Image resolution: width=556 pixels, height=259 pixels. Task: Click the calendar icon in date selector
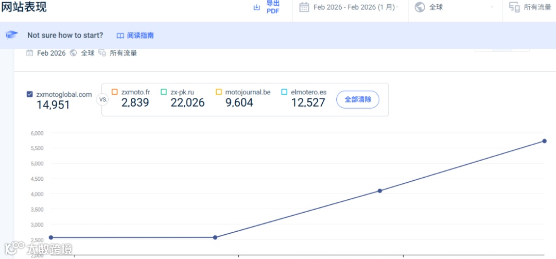[x=304, y=7]
